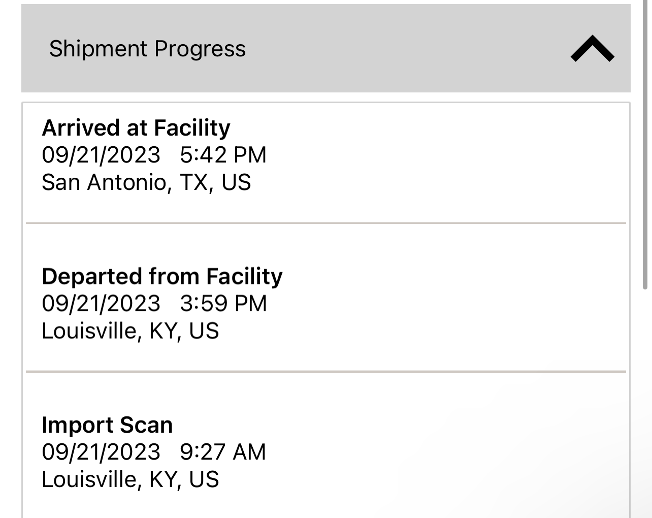This screenshot has height=518, width=652.
Task: Click the 5:42 PM arrival time
Action: point(223,155)
